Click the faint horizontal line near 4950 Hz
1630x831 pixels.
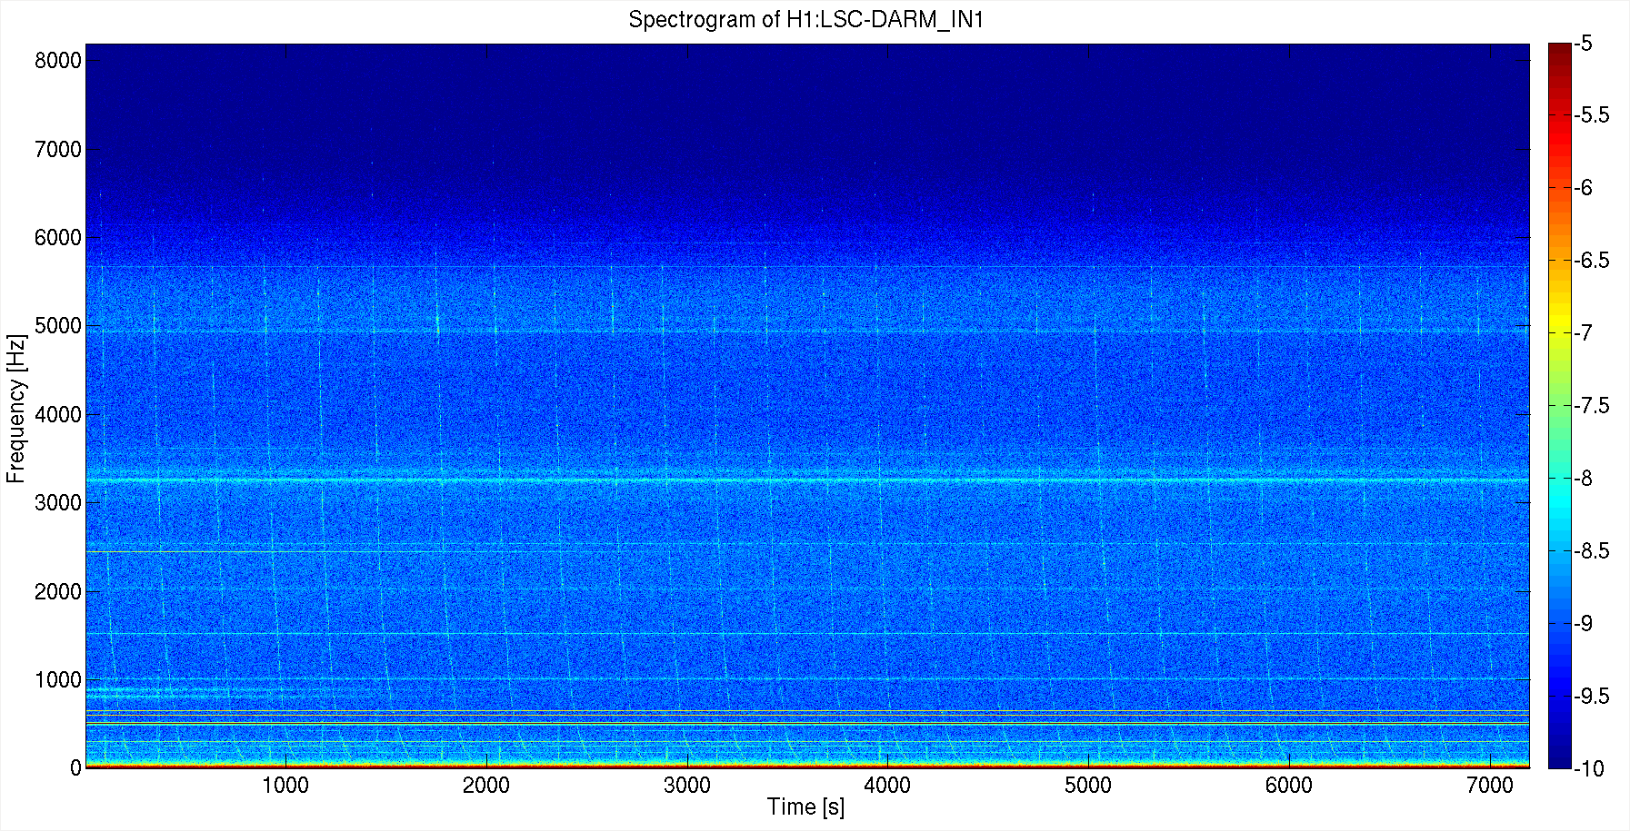[x=807, y=331]
